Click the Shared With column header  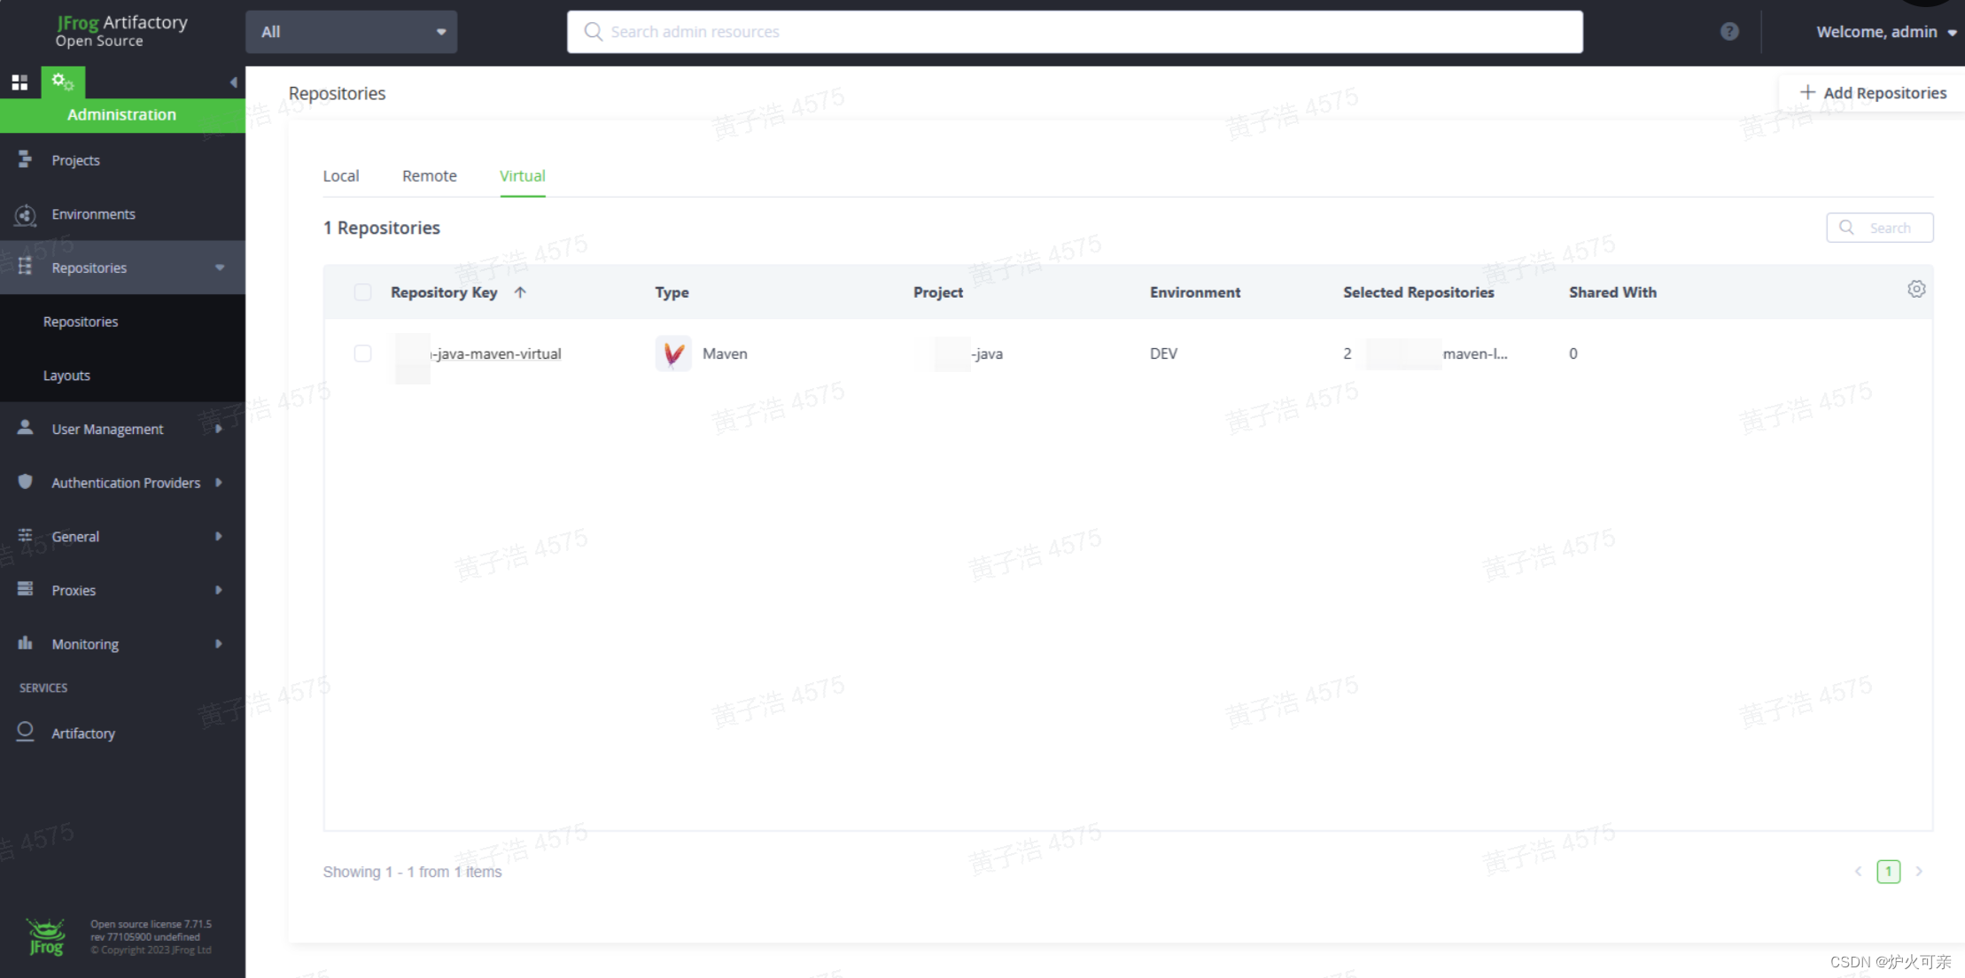pyautogui.click(x=1612, y=292)
